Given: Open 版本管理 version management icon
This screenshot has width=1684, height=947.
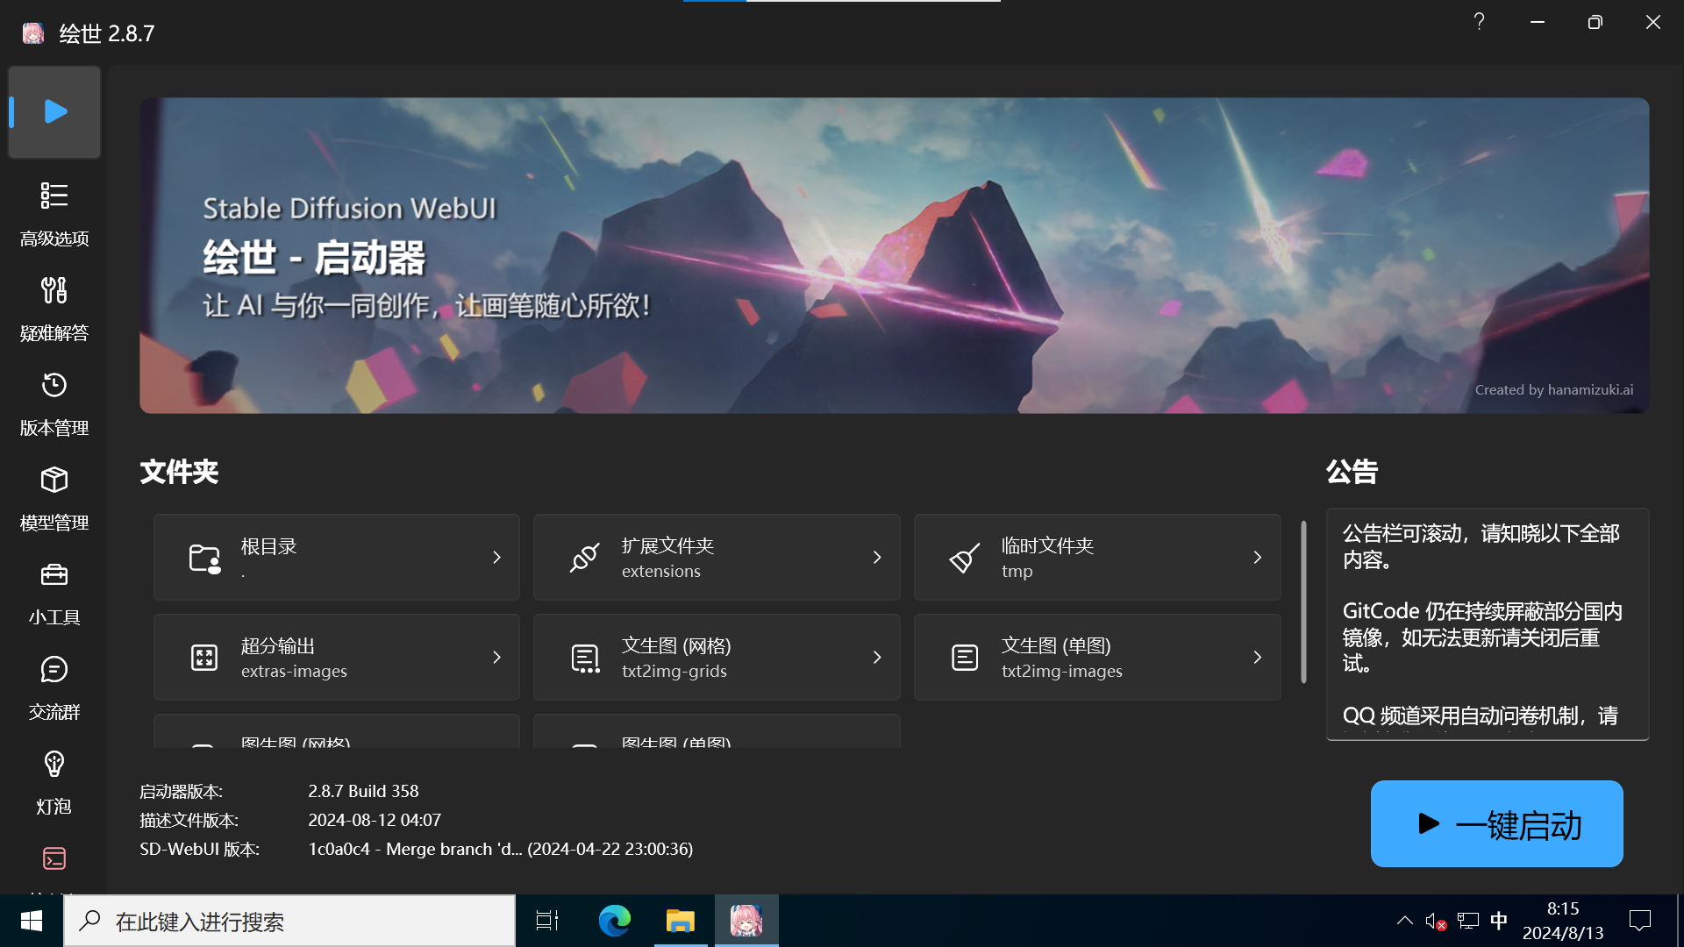Looking at the screenshot, I should click(x=54, y=385).
